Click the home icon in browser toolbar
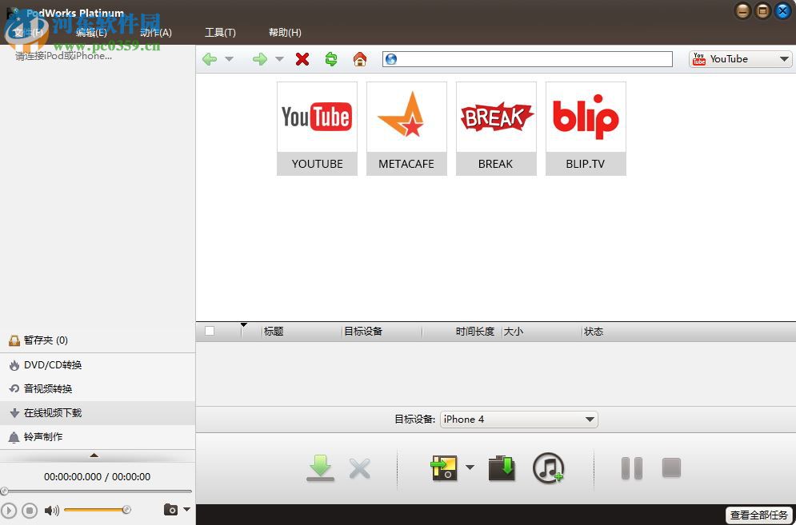The image size is (796, 525). pyautogui.click(x=360, y=58)
